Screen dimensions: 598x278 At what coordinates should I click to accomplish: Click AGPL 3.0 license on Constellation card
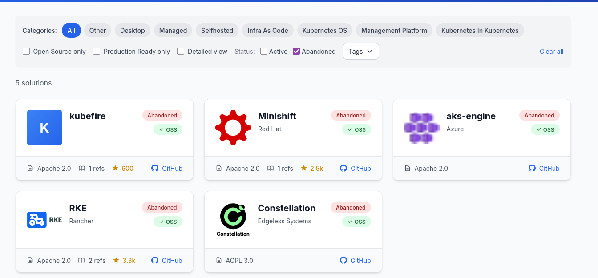(239, 261)
